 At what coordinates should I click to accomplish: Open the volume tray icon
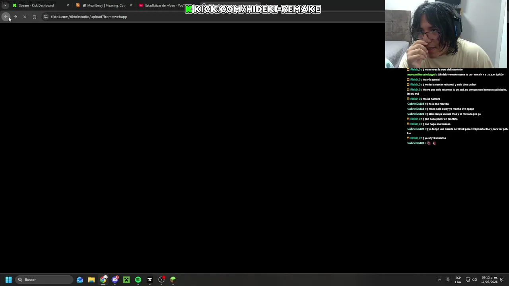pos(474,280)
